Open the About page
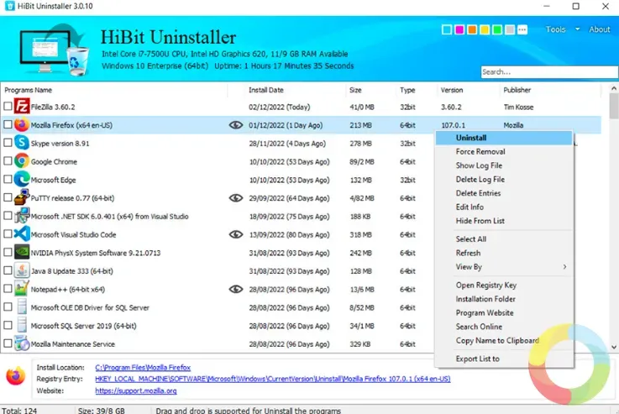619x414 pixels. (x=599, y=29)
